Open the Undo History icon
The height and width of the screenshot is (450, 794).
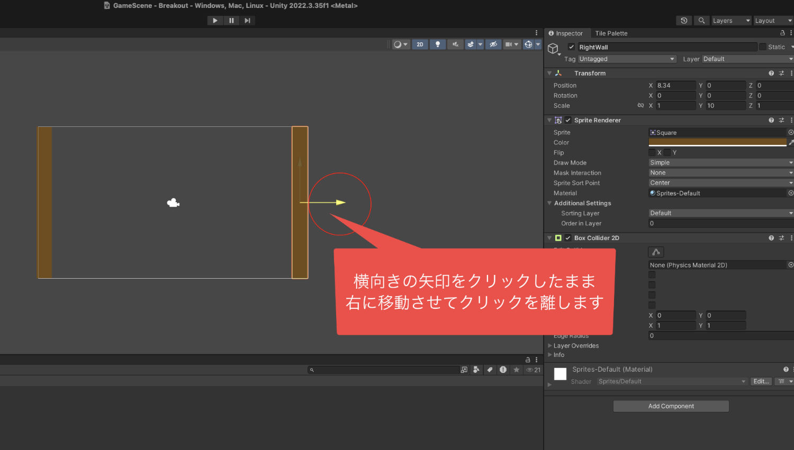(684, 21)
